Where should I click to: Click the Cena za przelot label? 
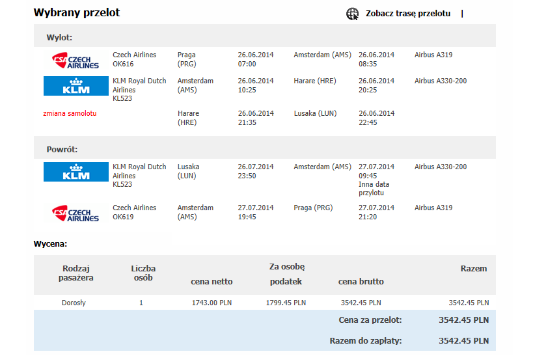pos(370,320)
